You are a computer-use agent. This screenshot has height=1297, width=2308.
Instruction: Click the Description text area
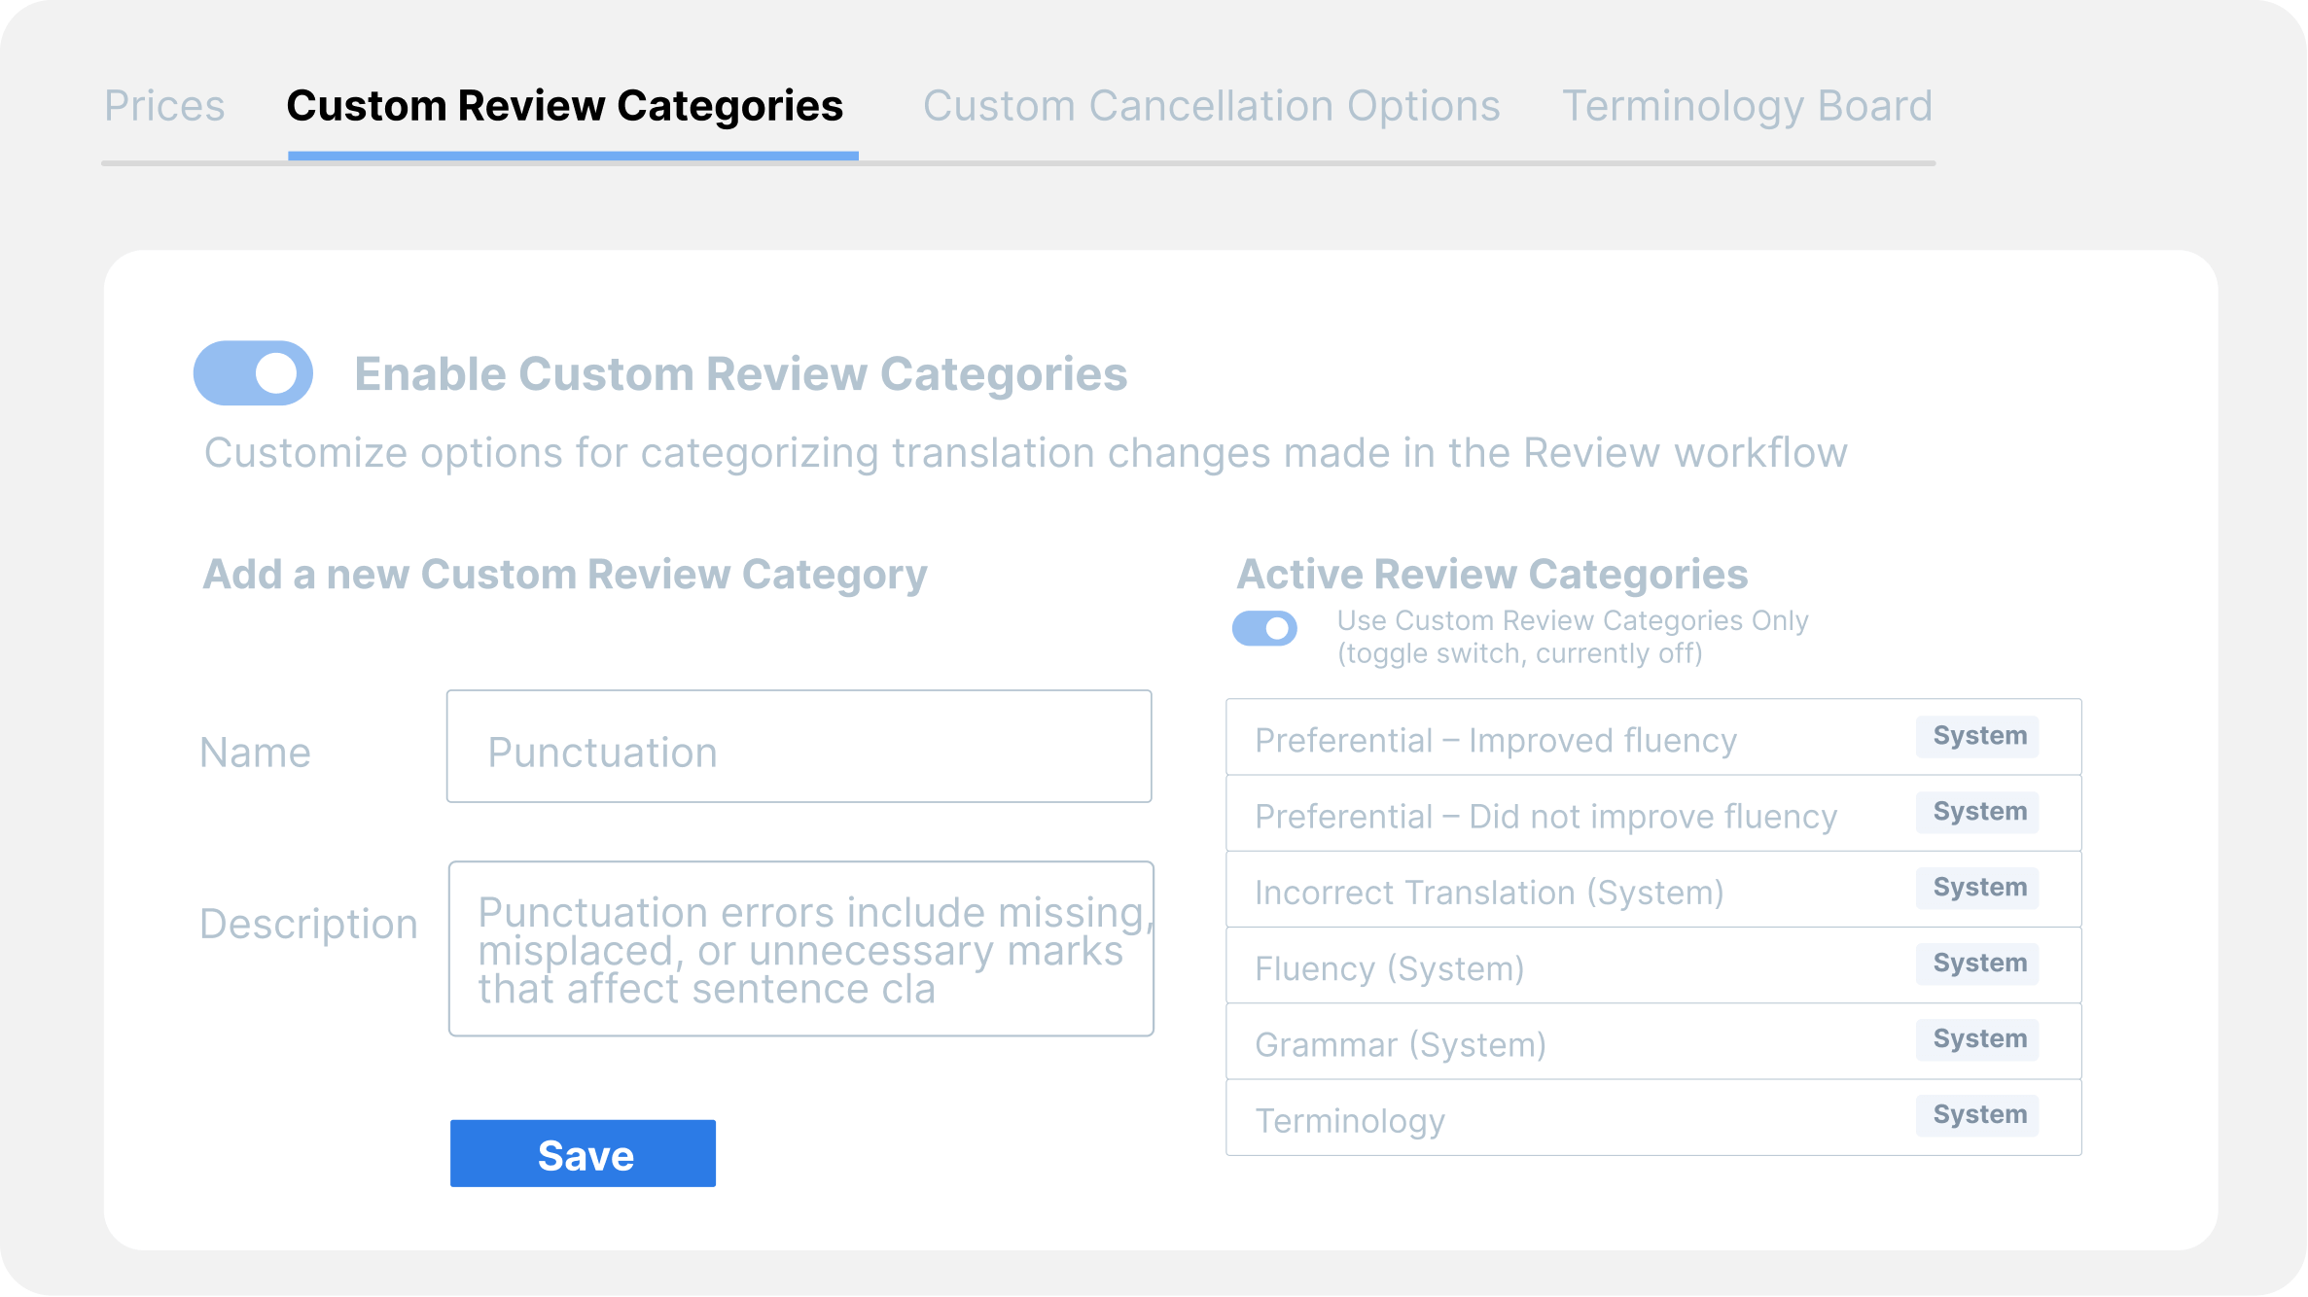pyautogui.click(x=800, y=949)
